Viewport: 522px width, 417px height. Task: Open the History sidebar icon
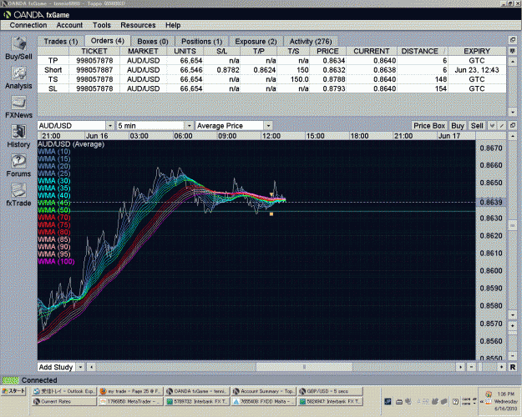point(18,132)
